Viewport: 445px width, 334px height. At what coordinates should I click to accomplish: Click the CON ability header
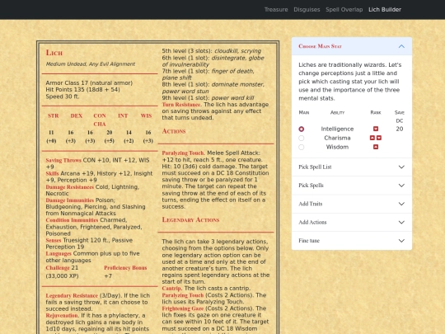100,116
